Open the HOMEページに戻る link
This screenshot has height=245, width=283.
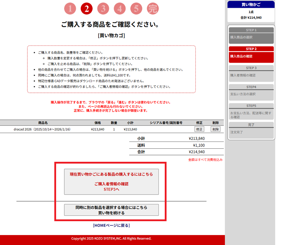point(111,225)
